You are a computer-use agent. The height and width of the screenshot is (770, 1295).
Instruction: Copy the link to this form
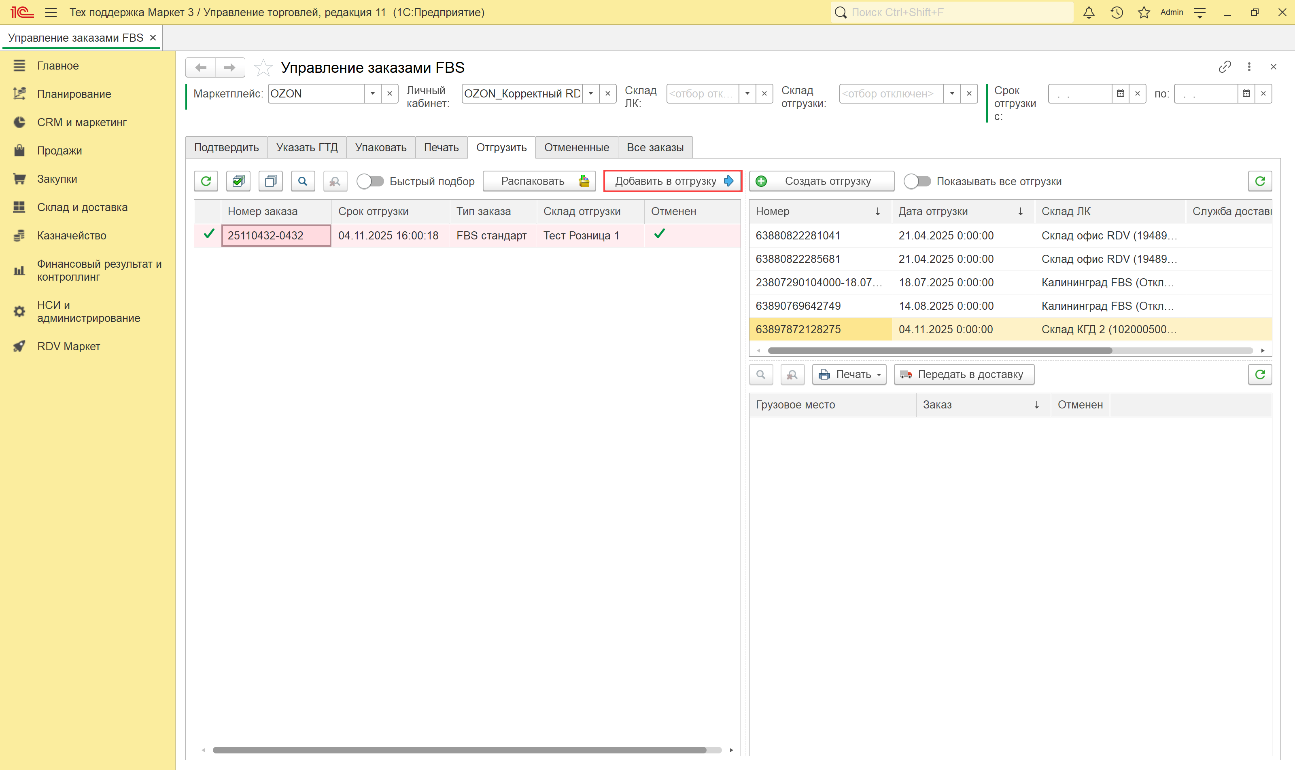[x=1225, y=67]
